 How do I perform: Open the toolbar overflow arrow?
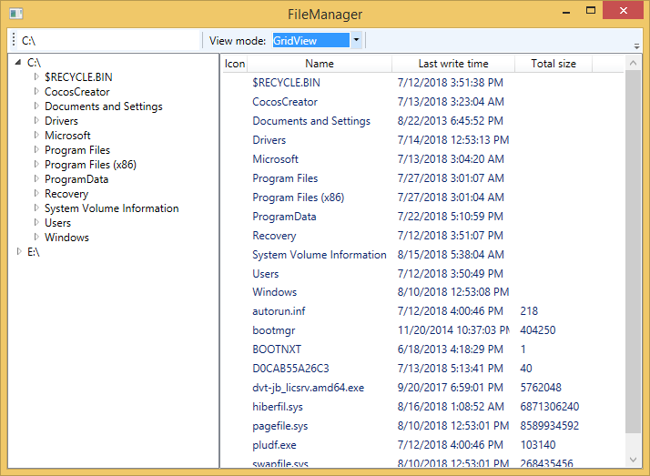pyautogui.click(x=636, y=46)
